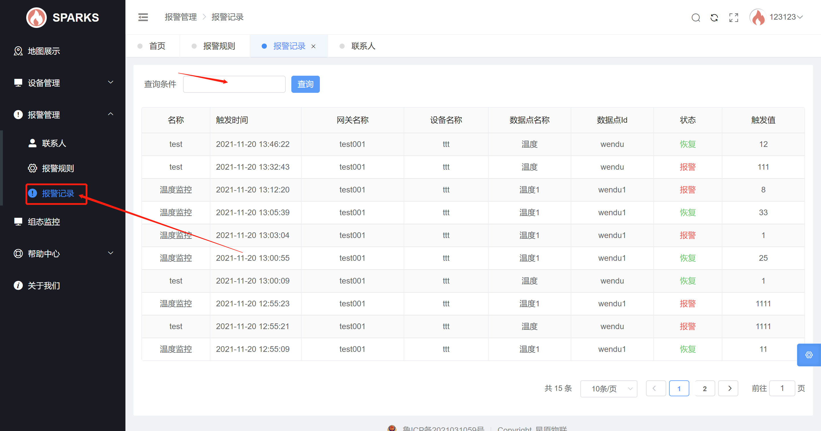The height and width of the screenshot is (431, 821).
Task: Open the floating settings gear panel
Action: pos(809,355)
